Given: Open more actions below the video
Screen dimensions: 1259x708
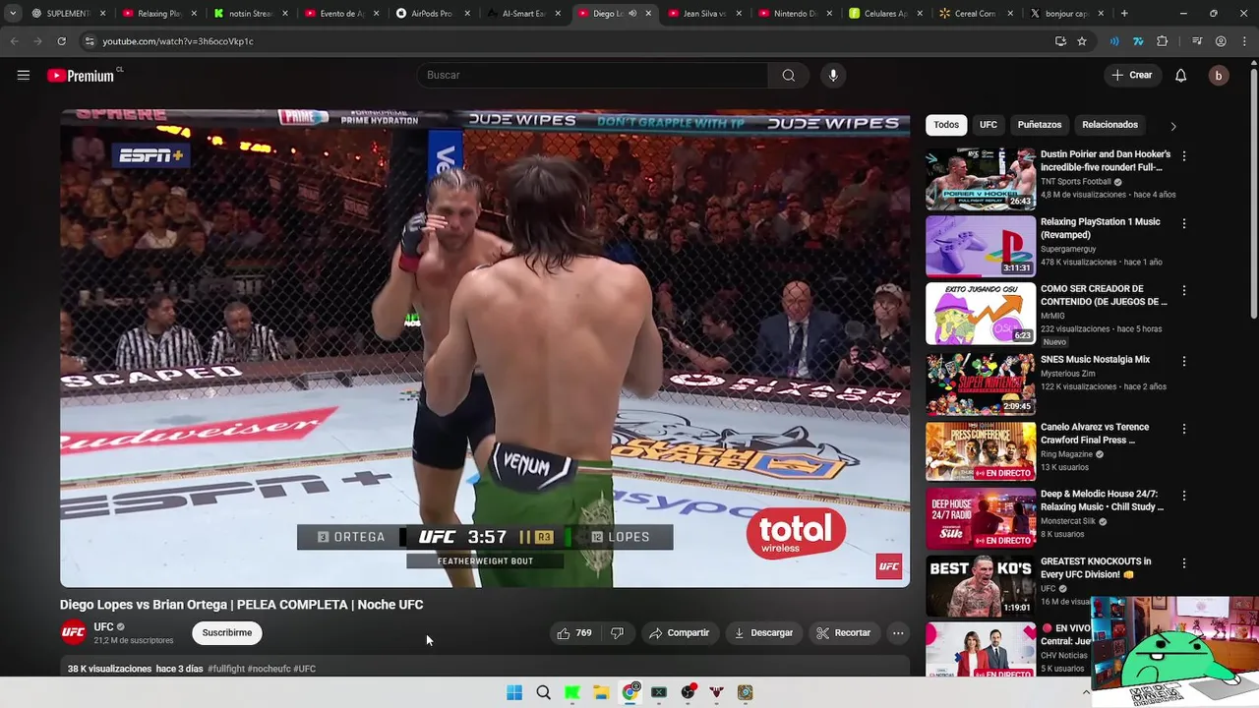Looking at the screenshot, I should pos(898,633).
